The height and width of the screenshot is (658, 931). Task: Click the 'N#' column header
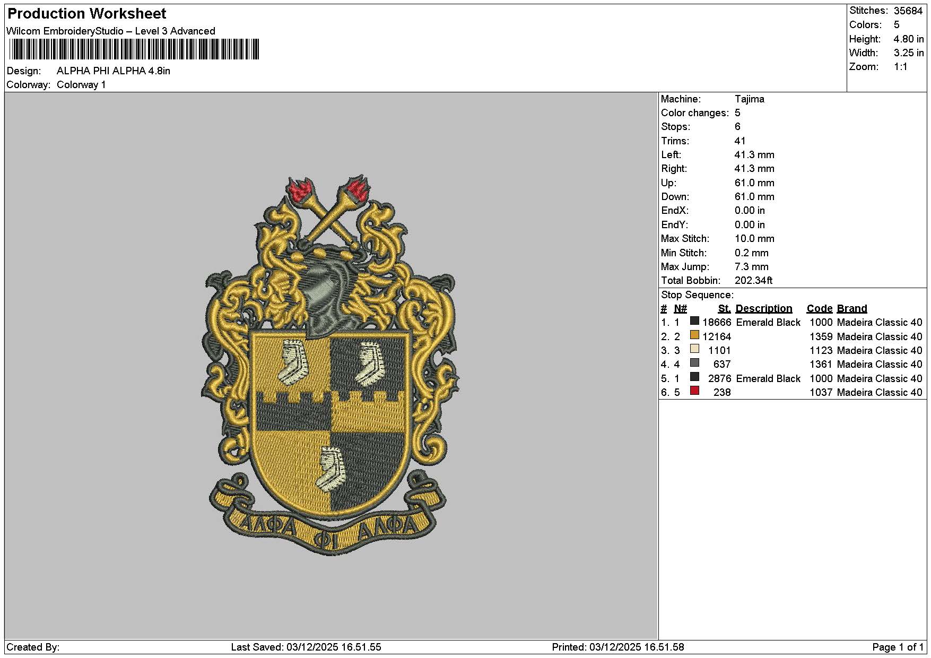(x=680, y=309)
